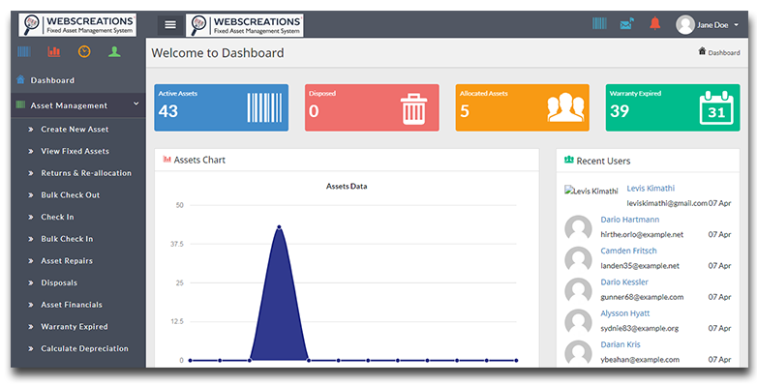This screenshot has height=385, width=757.
Task: Click the sidebar green user icon
Action: click(114, 51)
